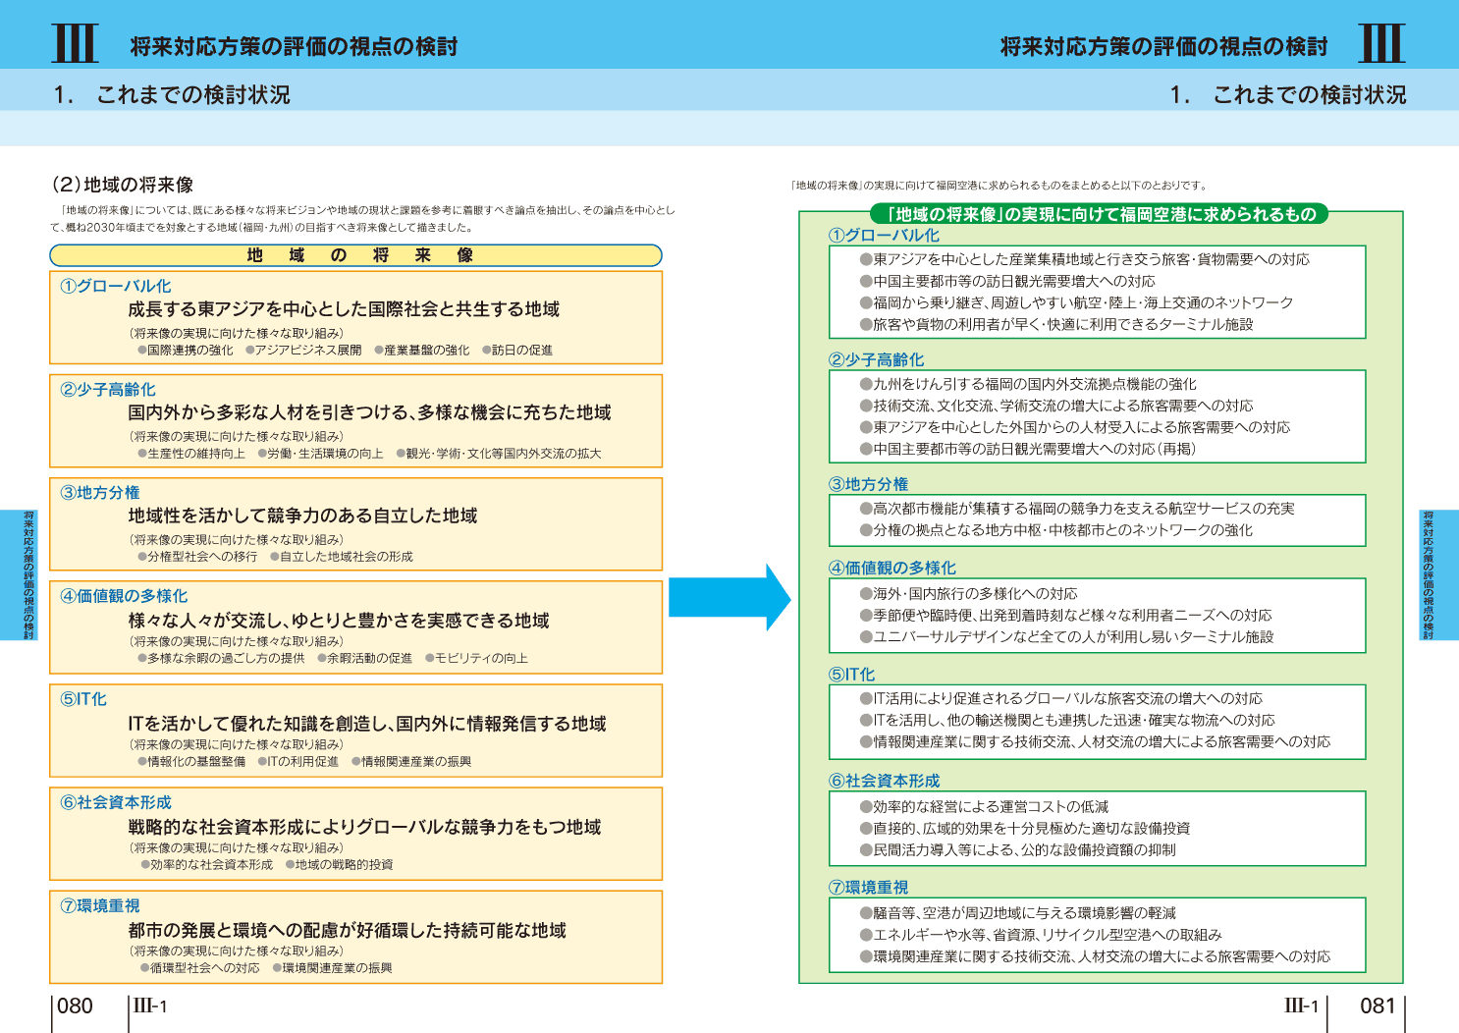This screenshot has height=1033, width=1459.
Task: Click line 高次都市機能が集積する福岡の競争力
Action: [x=1077, y=509]
